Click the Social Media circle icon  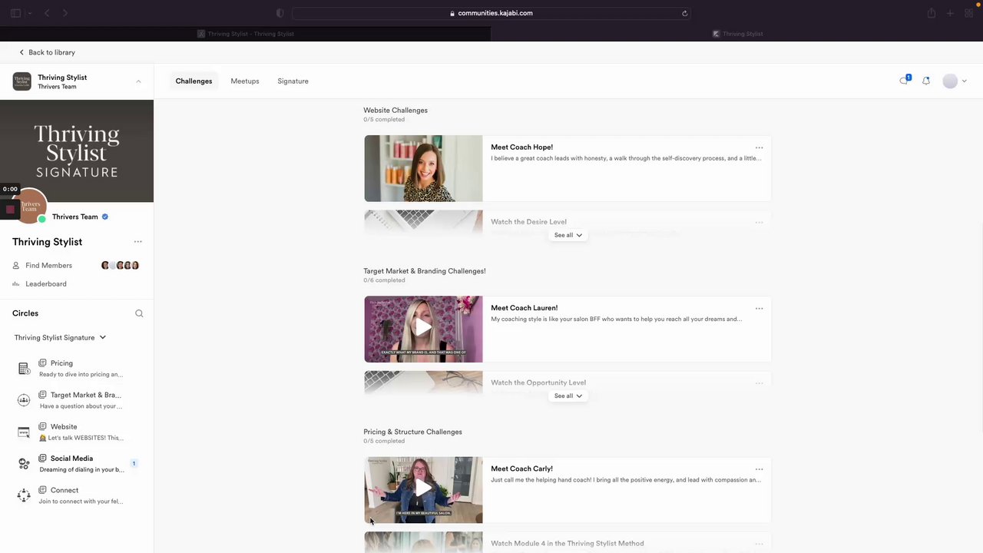(x=24, y=464)
